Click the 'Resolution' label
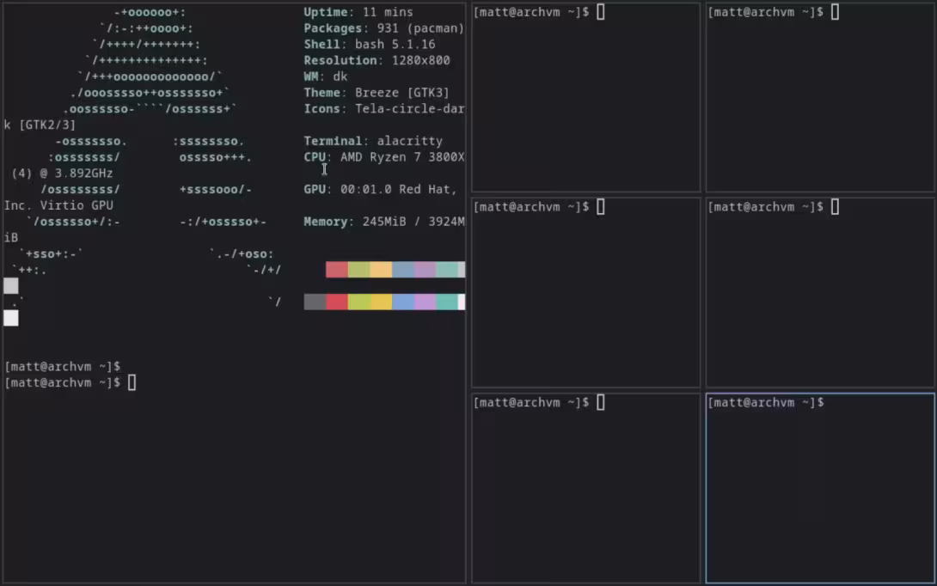 click(340, 60)
